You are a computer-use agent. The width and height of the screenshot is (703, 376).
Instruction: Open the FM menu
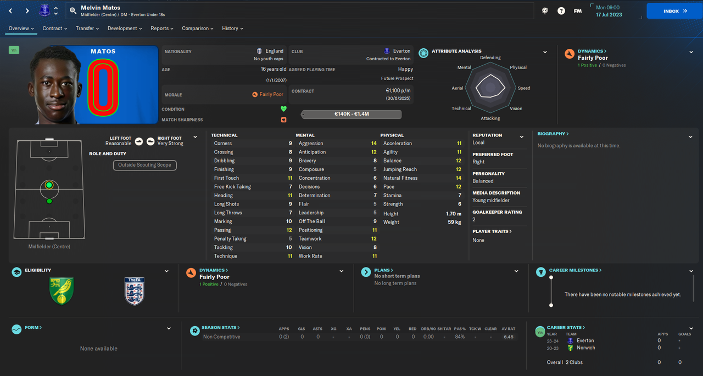[578, 11]
